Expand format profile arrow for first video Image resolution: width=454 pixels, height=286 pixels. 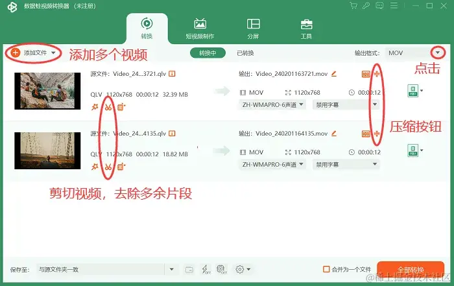point(422,91)
